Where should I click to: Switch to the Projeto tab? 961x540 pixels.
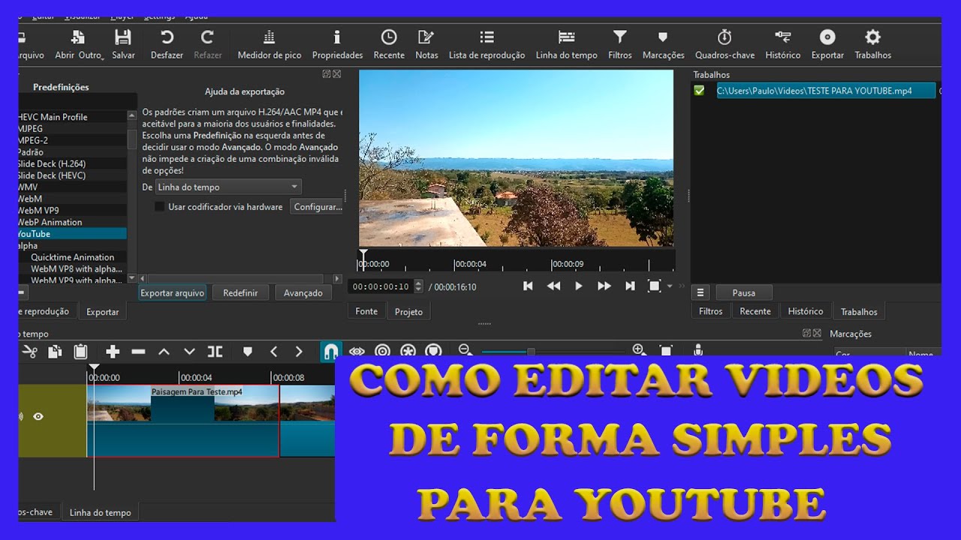[x=408, y=312]
